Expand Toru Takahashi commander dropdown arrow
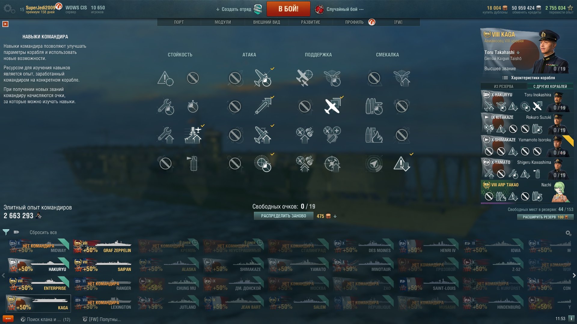The image size is (577, 324). click(518, 52)
